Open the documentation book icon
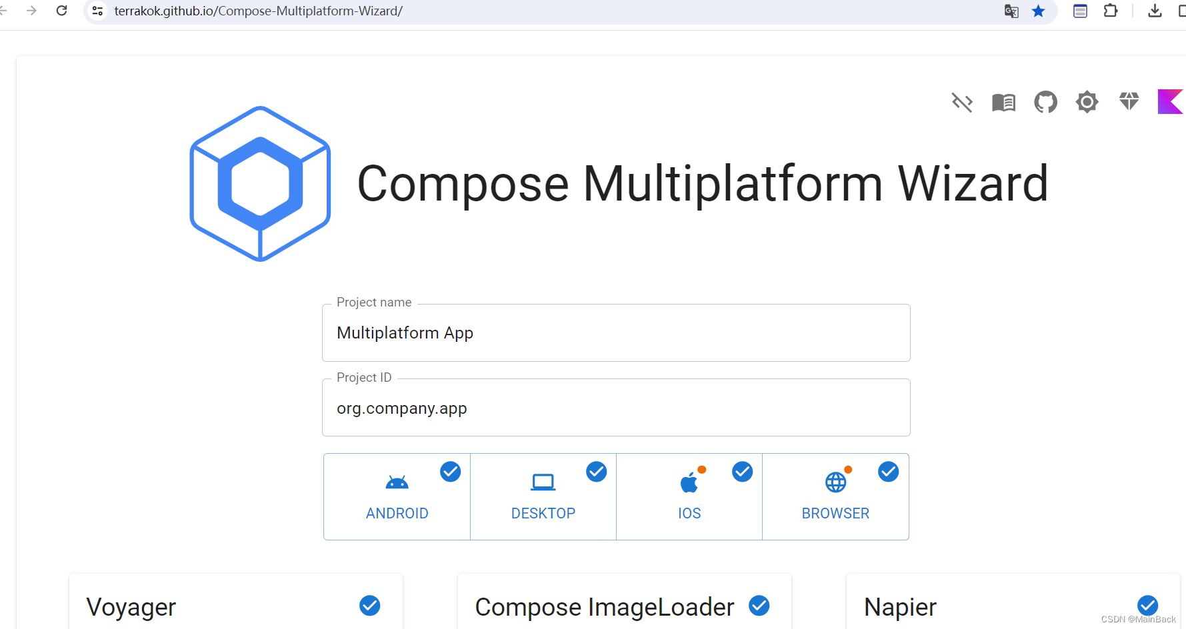The image size is (1186, 629). tap(1003, 102)
